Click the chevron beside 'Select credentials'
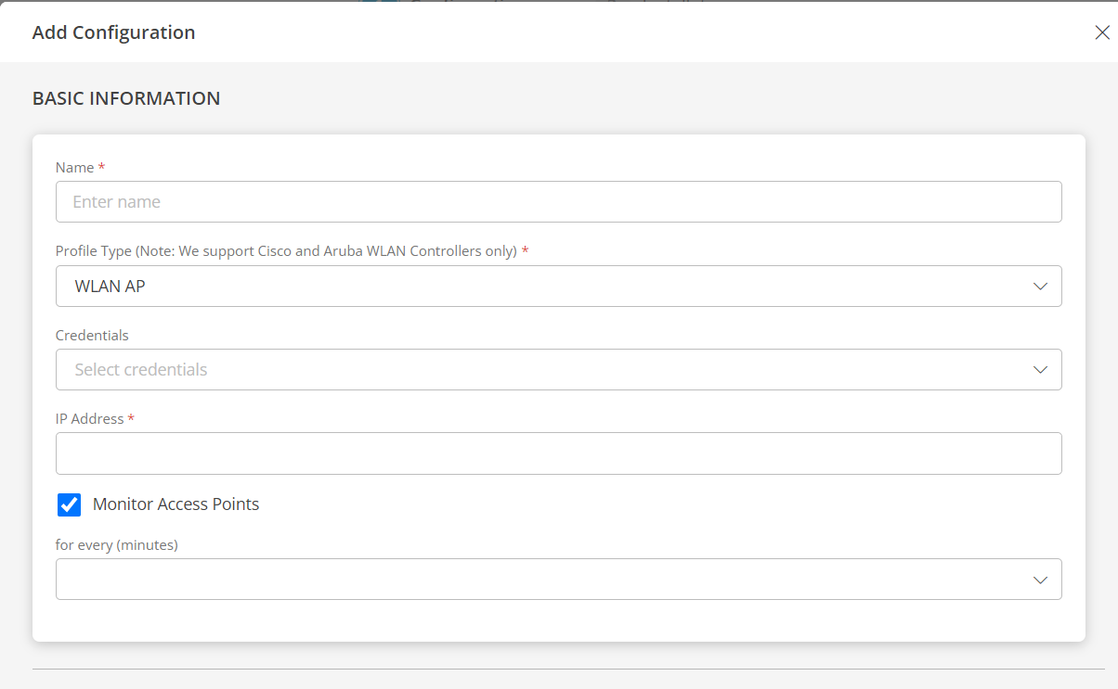The image size is (1118, 689). 1039,369
